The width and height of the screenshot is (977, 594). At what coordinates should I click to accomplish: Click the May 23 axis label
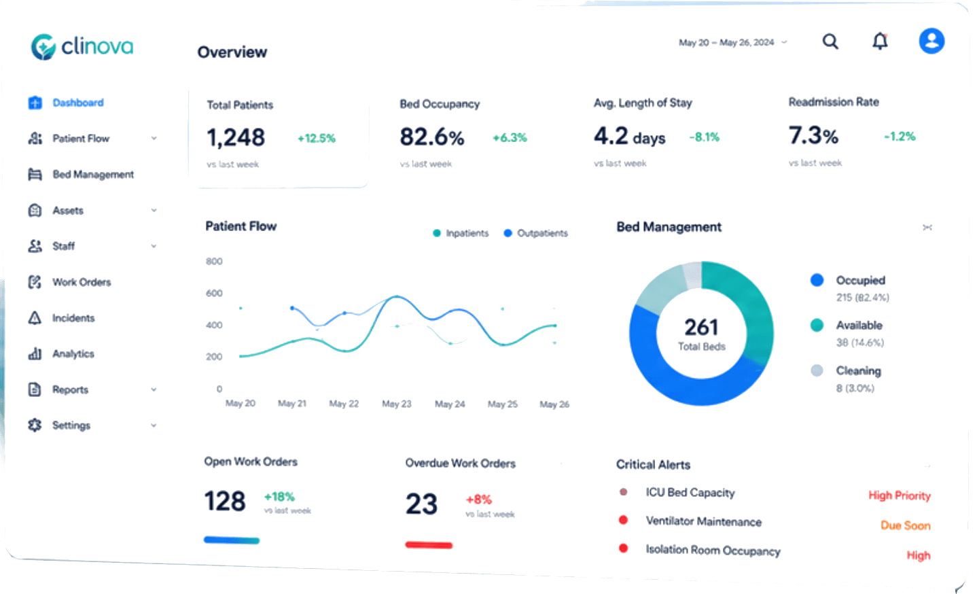tap(397, 404)
